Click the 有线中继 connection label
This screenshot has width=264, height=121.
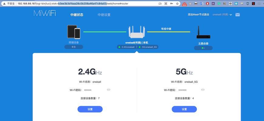pyautogui.click(x=166, y=29)
